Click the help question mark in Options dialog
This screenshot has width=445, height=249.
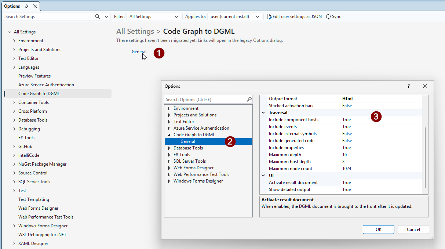point(409,86)
